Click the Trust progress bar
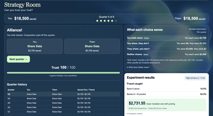213x116 pixels. click(x=63, y=73)
